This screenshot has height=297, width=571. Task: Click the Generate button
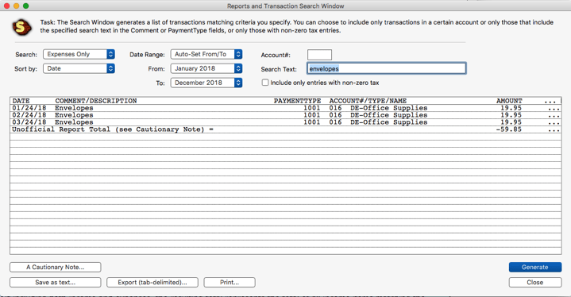[535, 267]
